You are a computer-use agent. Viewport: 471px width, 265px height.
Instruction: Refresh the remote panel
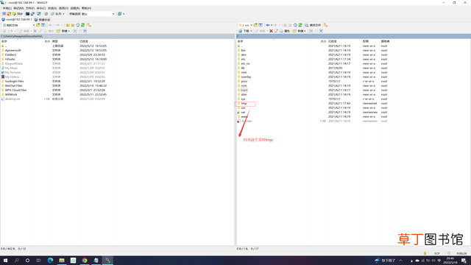pyautogui.click(x=300, y=25)
